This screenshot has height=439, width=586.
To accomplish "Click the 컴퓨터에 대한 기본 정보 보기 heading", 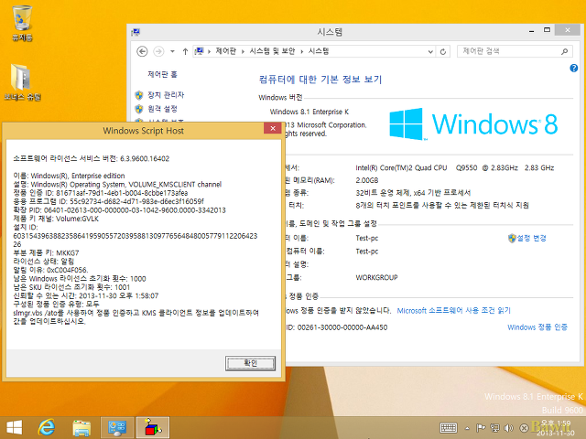I will click(x=320, y=80).
